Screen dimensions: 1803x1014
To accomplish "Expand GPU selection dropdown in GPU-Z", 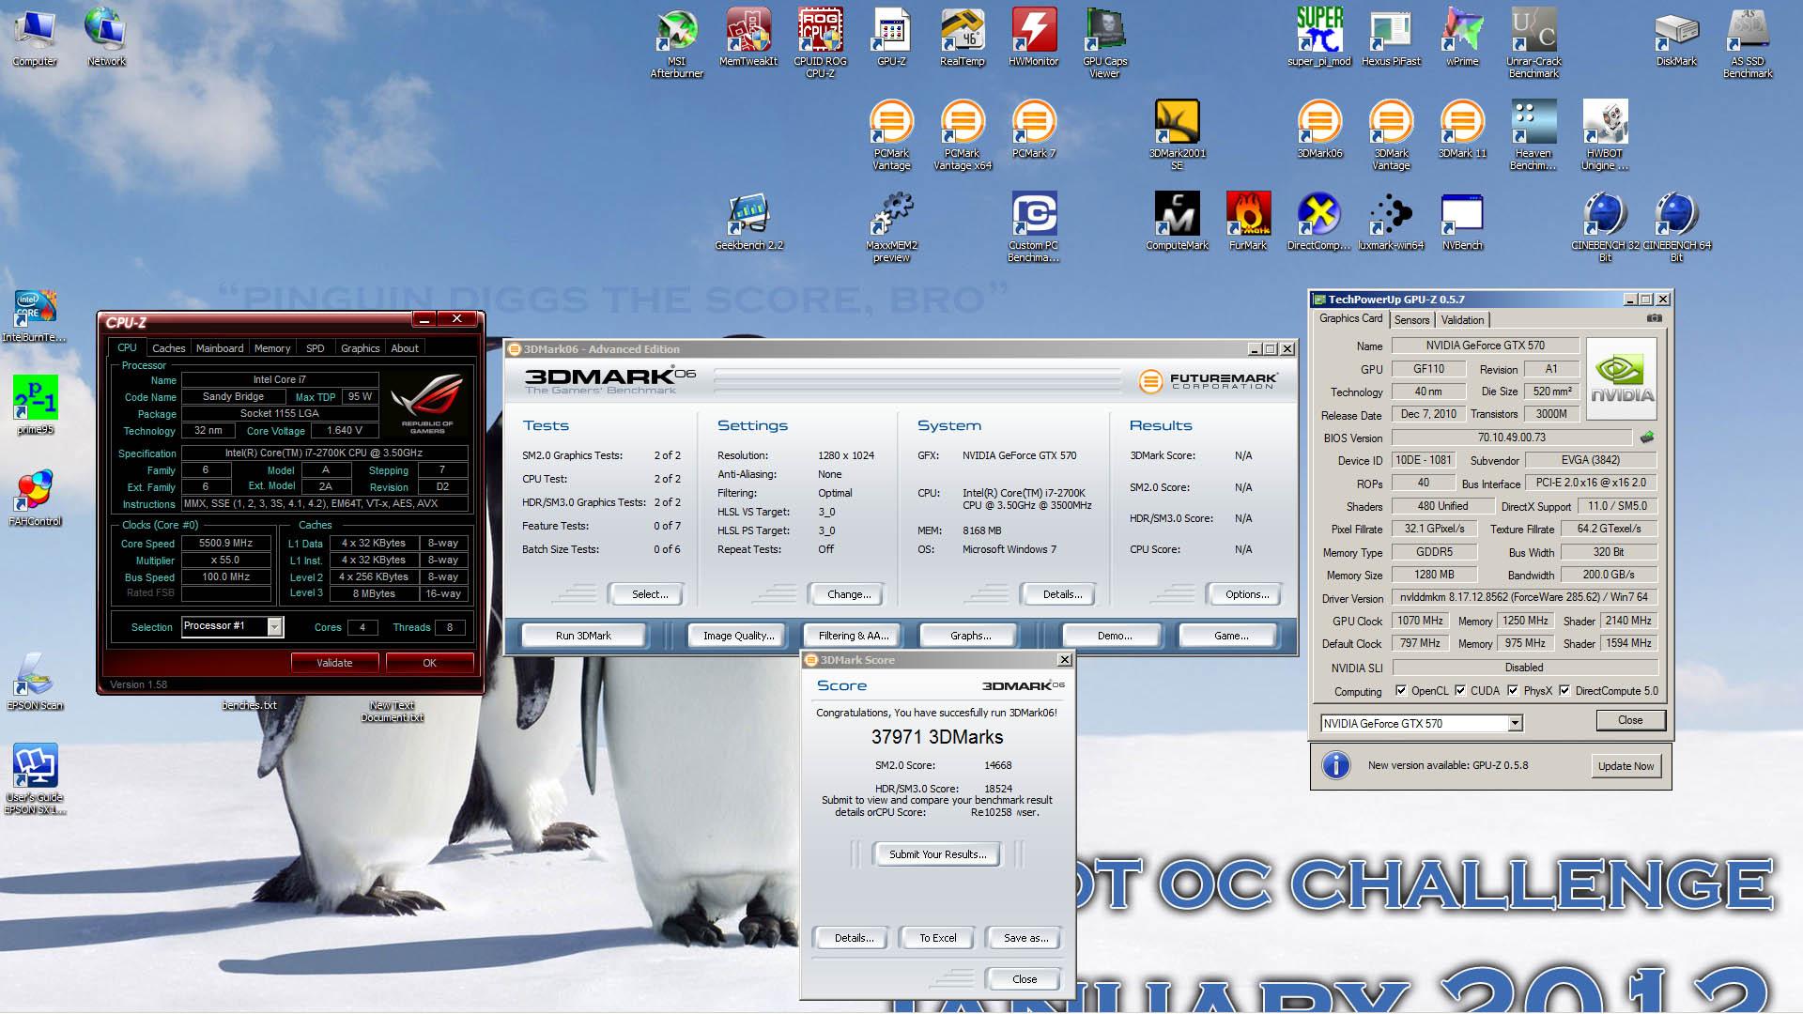I will coord(1515,723).
